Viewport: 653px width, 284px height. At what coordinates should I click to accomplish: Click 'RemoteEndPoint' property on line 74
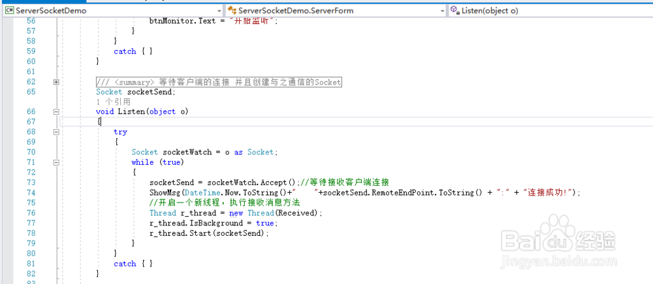(404, 193)
